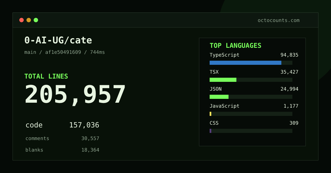Viewport: 331px width, 173px height.
Task: Click the TypeScript language label
Action: tap(225, 55)
